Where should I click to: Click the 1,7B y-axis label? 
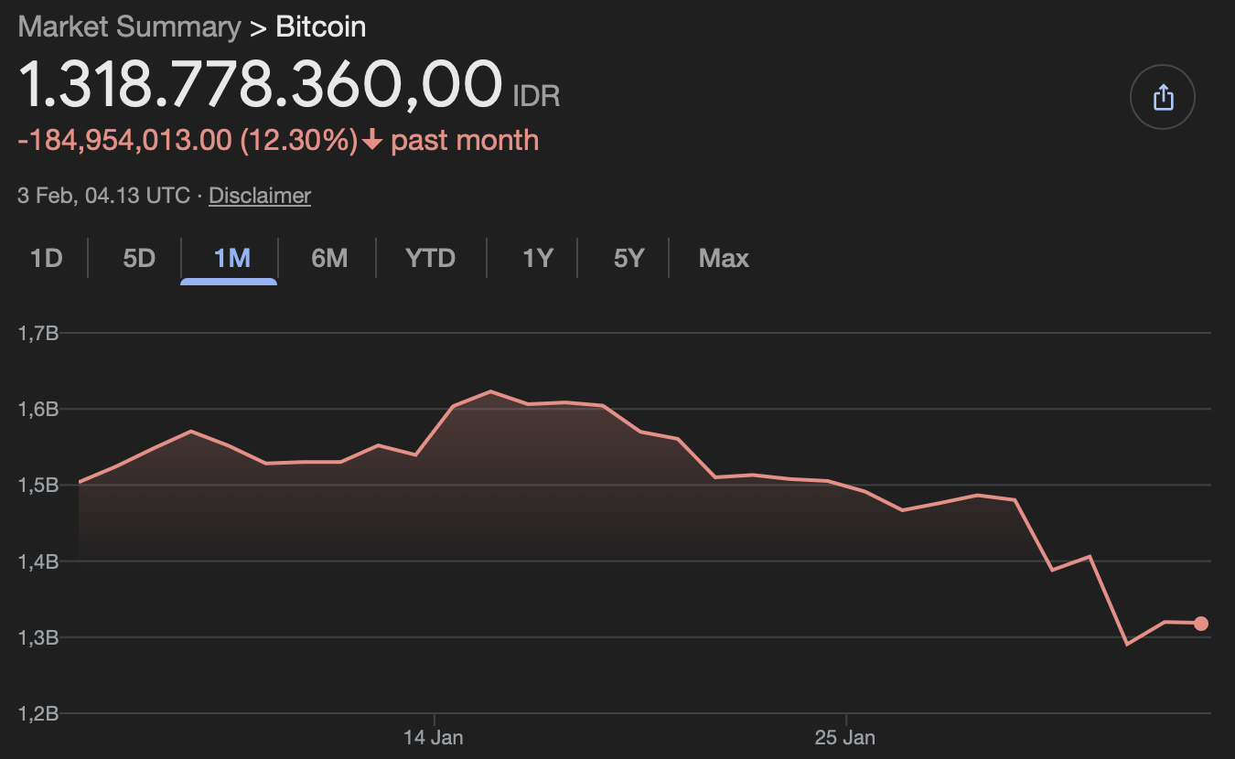coord(38,333)
